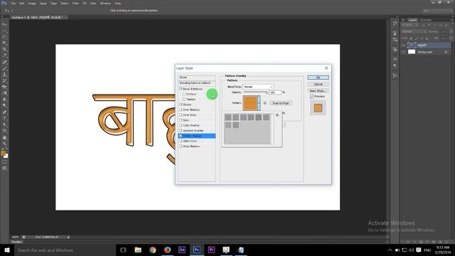Screen dimensions: 455x256
Task: Open the Window menu
Action: 105,3
